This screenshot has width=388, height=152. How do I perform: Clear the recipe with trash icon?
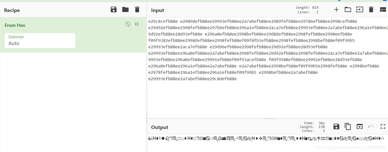pyautogui.click(x=137, y=10)
